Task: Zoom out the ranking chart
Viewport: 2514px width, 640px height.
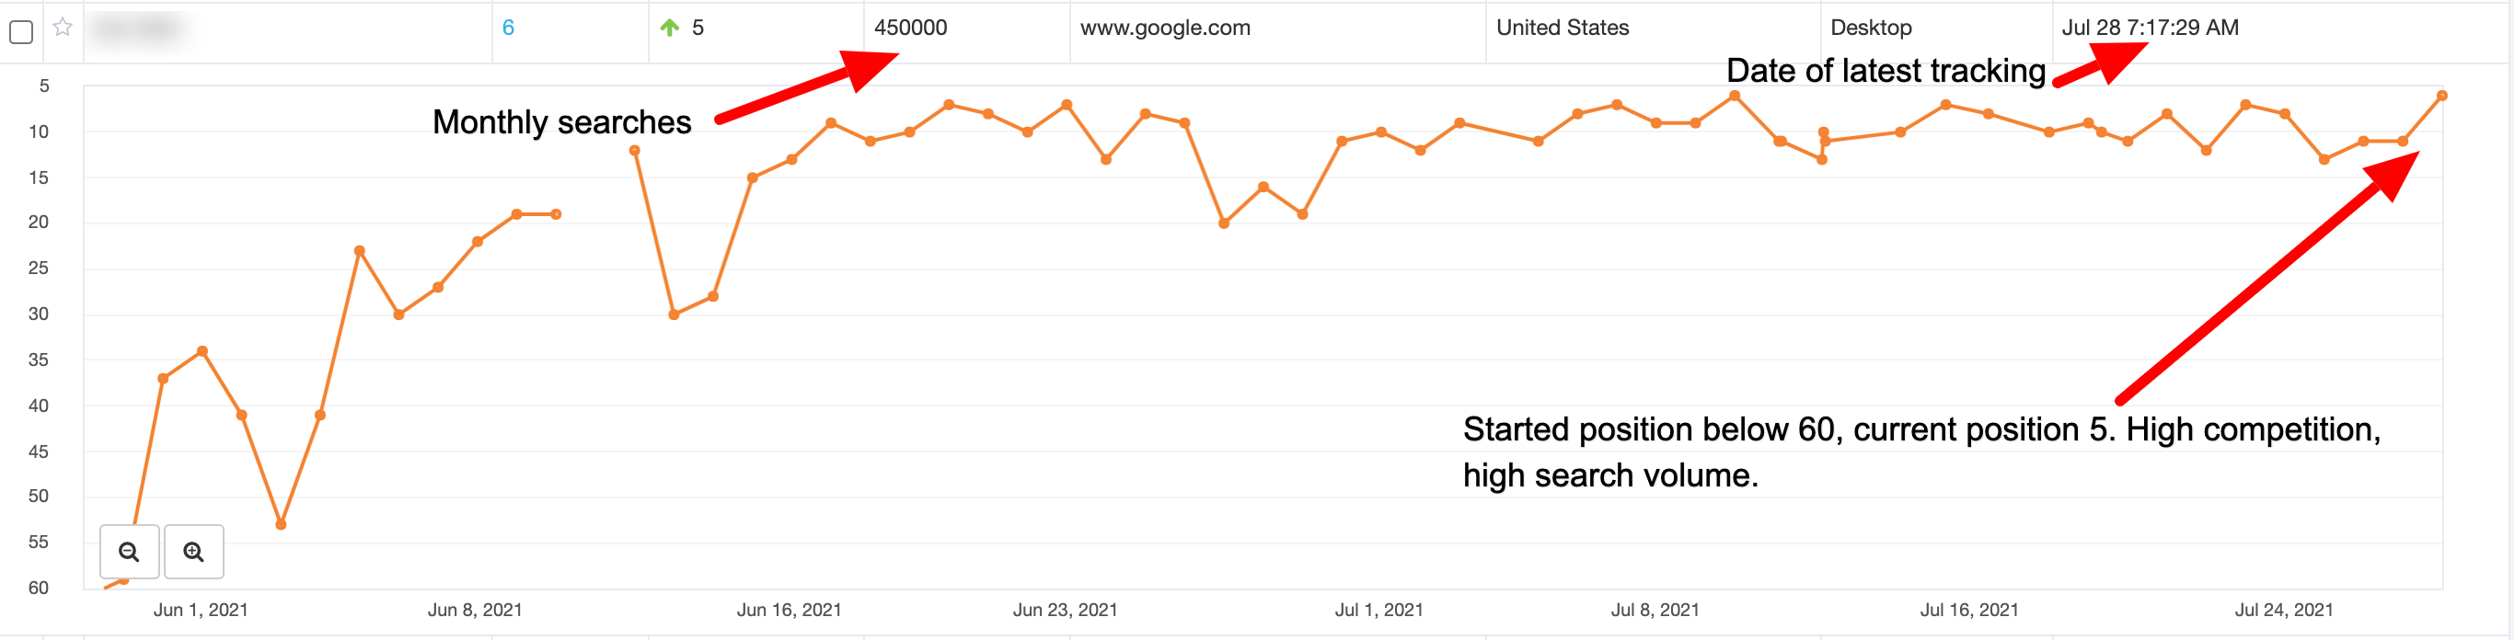Action: (129, 551)
